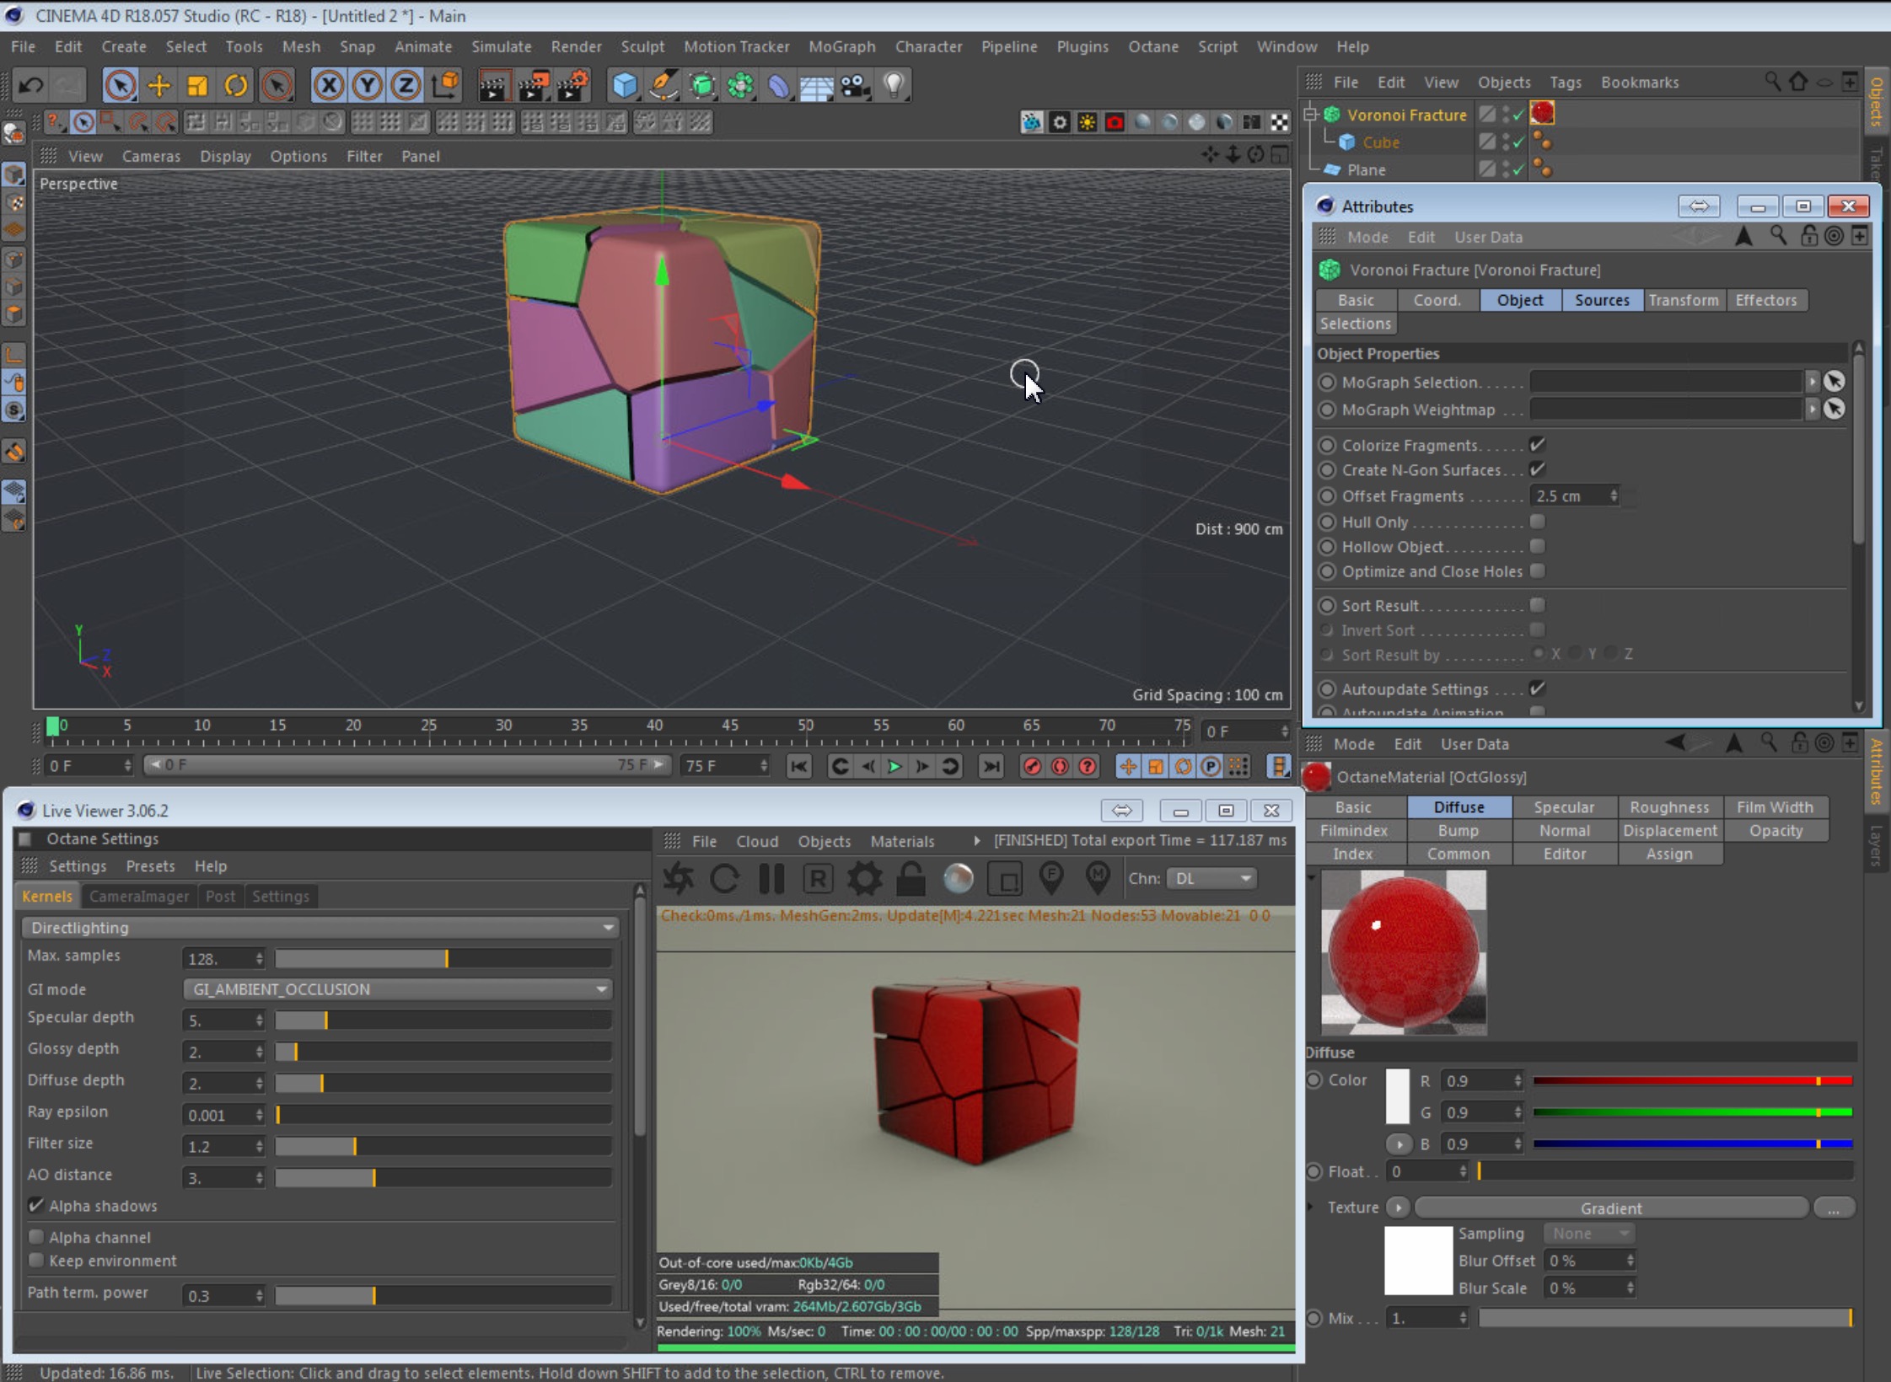The image size is (1891, 1382).
Task: Add a Cube primitive from toolbar
Action: click(x=625, y=86)
